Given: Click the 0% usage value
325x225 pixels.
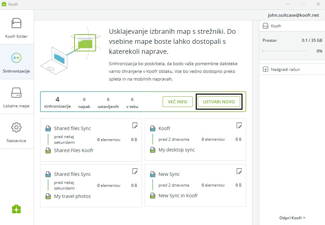Looking at the screenshot, I should (319, 51).
